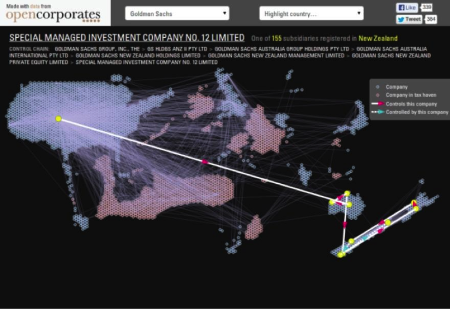Click pink arrow marker midway on long white line
The image size is (450, 309).
pos(205,162)
